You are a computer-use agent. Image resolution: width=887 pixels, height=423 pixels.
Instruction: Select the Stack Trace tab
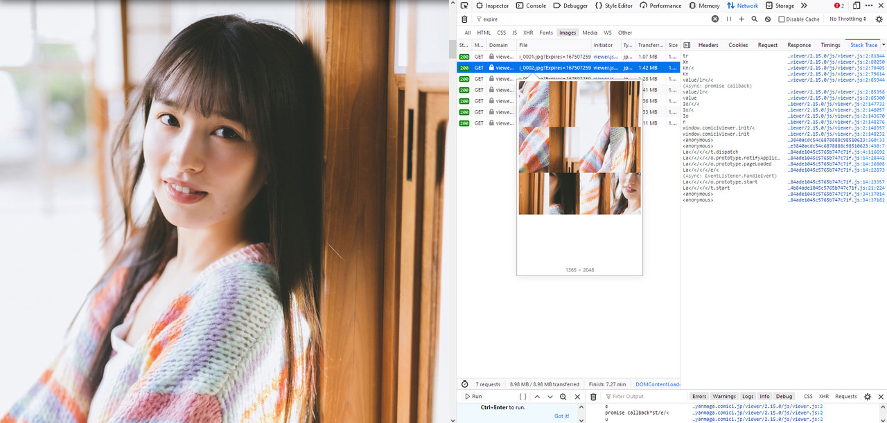tap(863, 45)
